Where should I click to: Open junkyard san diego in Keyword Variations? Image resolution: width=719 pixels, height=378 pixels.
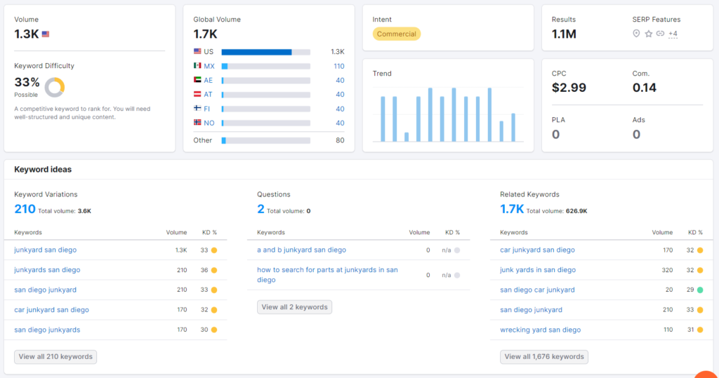coord(46,250)
